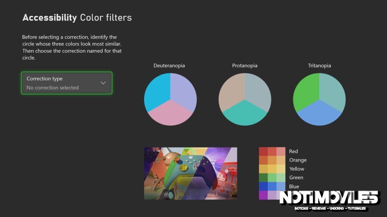387x217 pixels.
Task: Click the Orange label in the color legend
Action: point(298,160)
